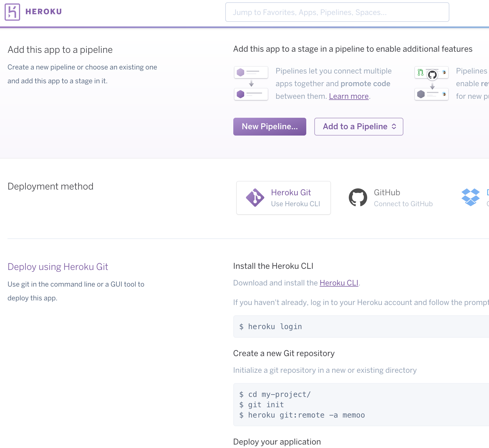The height and width of the screenshot is (448, 489).
Task: Open the Learn more pipelines link
Action: 349,96
